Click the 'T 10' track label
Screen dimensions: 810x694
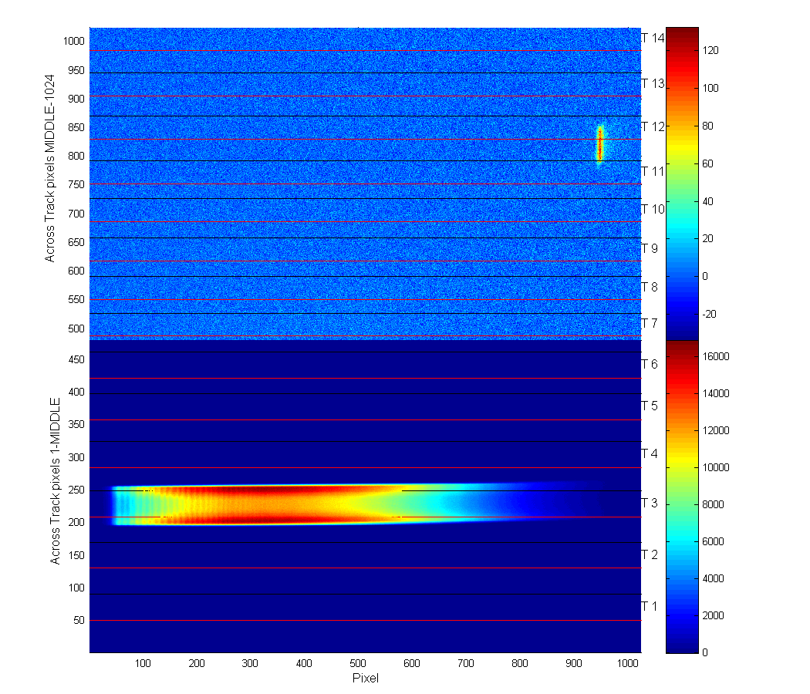[x=653, y=209]
